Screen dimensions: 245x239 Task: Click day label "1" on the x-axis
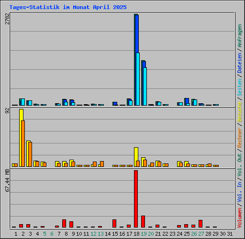[16, 234]
